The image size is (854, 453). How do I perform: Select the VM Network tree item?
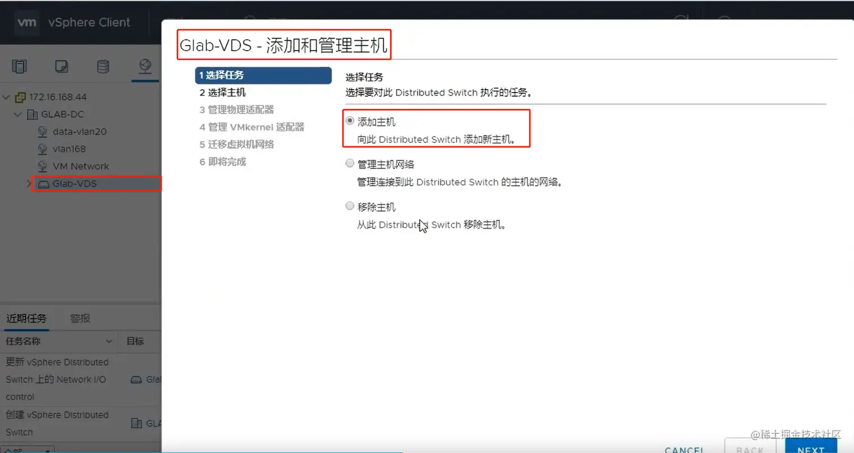[x=81, y=166]
